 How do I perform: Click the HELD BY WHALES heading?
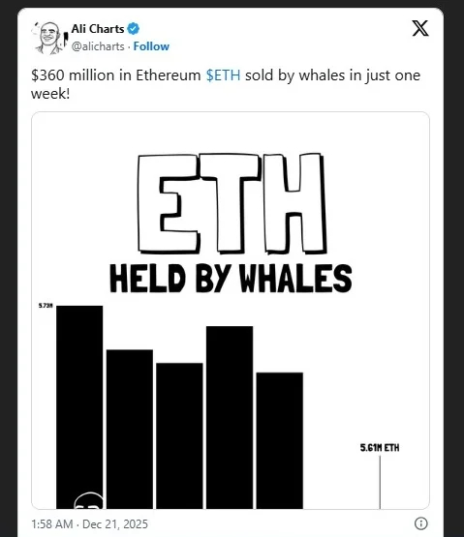(231, 278)
